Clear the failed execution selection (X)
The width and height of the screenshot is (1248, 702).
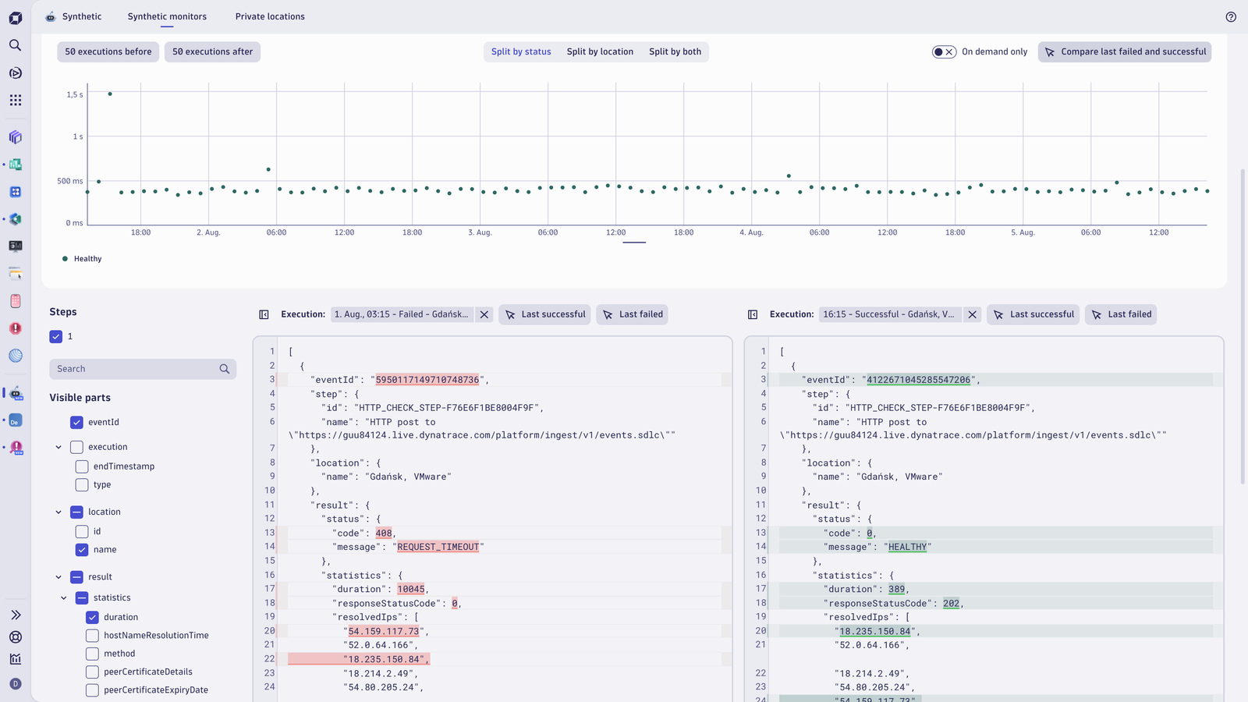[484, 314]
